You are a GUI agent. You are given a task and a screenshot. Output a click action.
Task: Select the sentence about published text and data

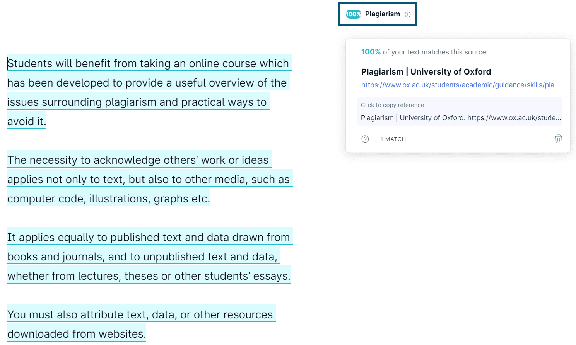(x=149, y=237)
